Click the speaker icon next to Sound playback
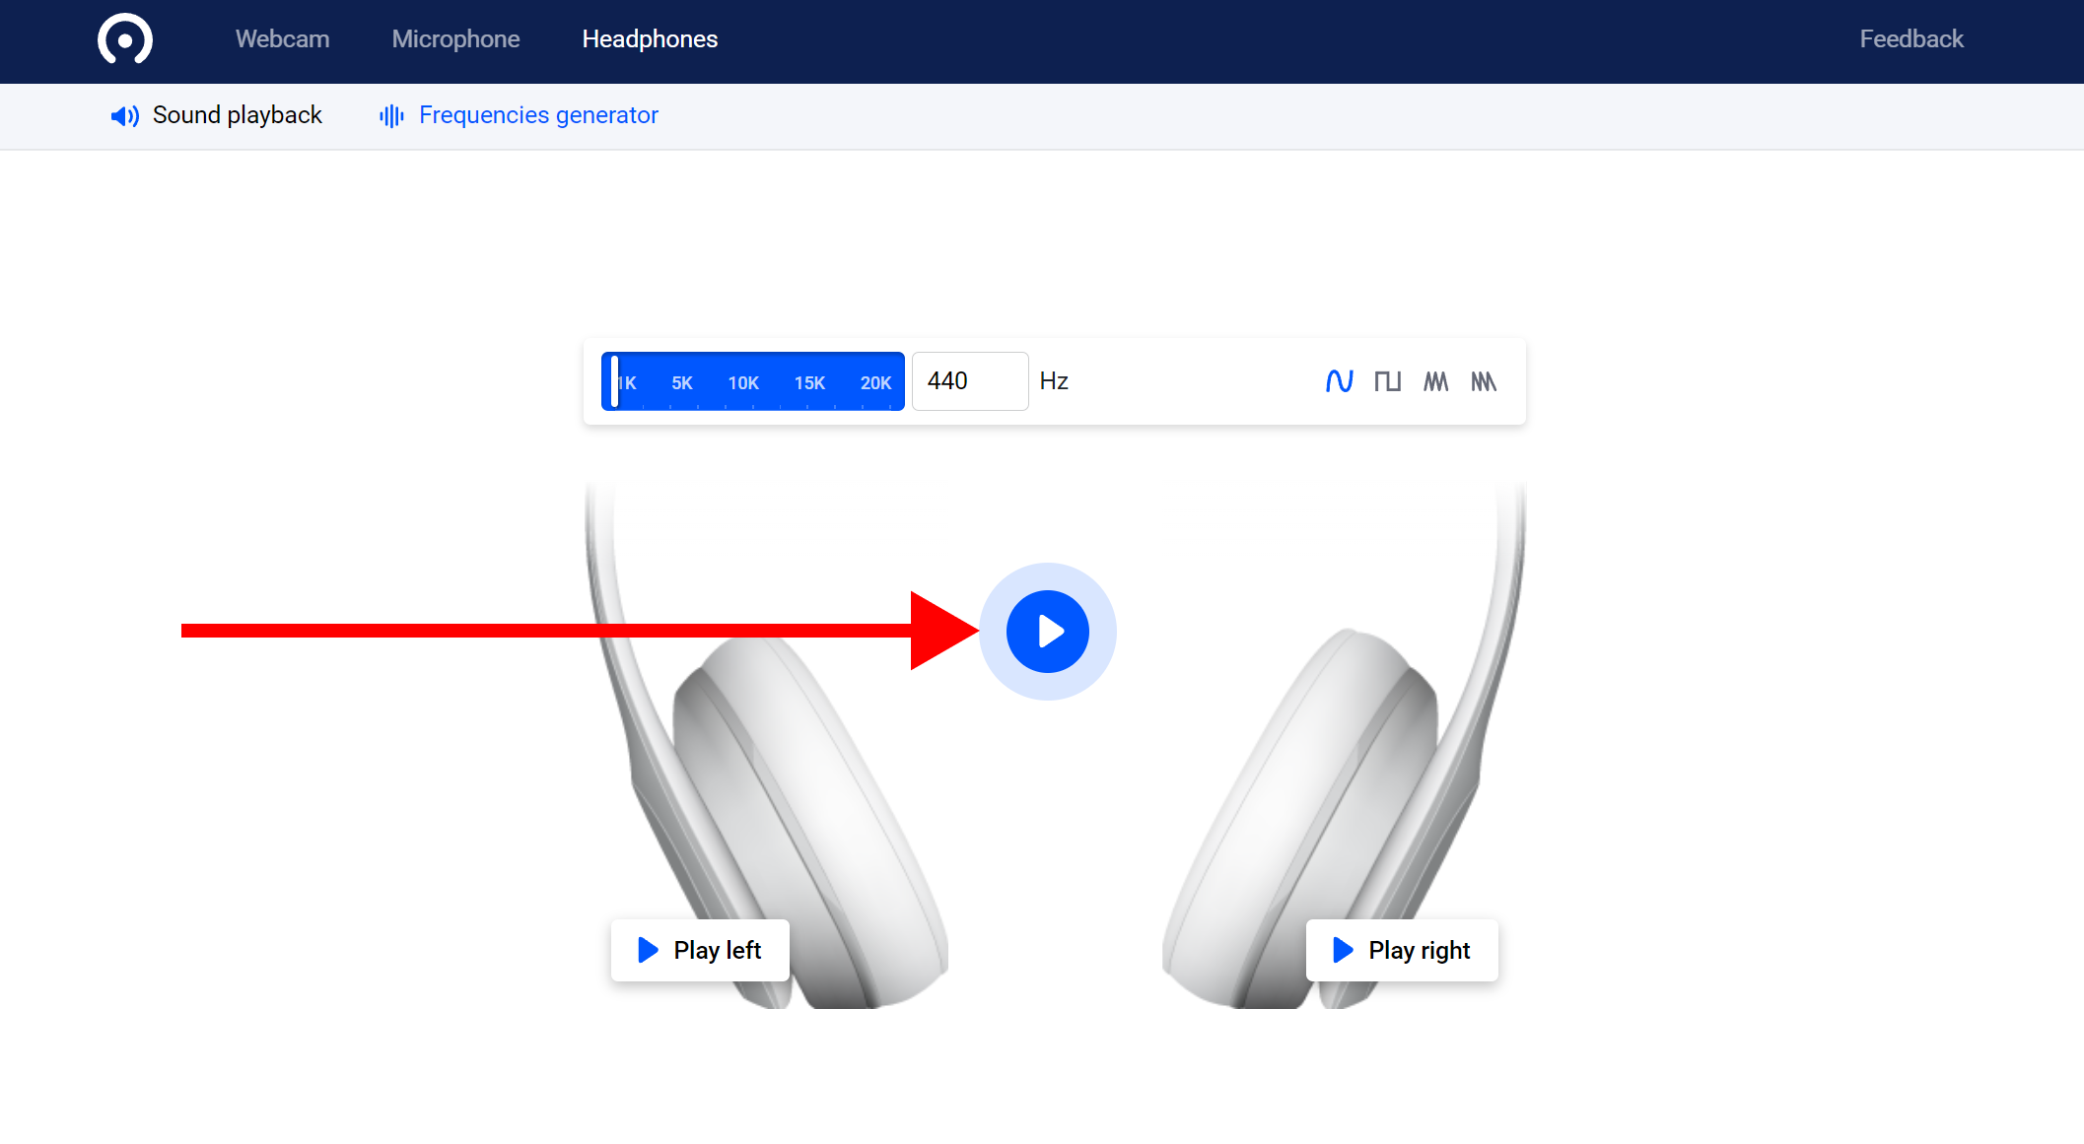This screenshot has height=1144, width=2084. (x=124, y=115)
